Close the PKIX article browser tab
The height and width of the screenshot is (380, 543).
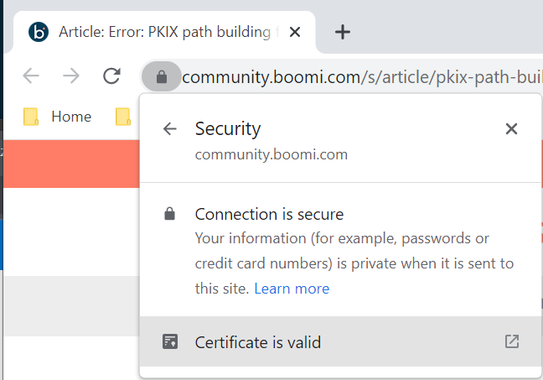tap(294, 33)
